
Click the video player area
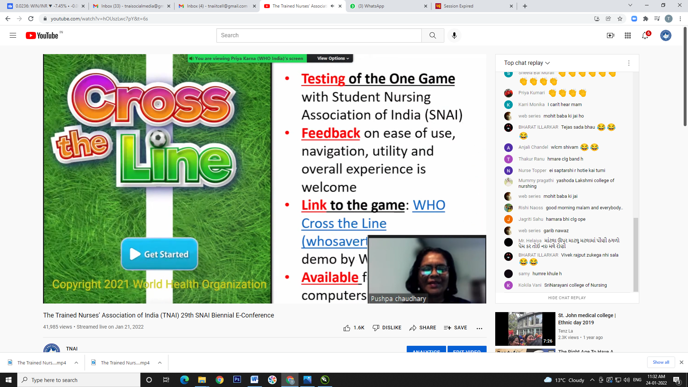[264, 178]
